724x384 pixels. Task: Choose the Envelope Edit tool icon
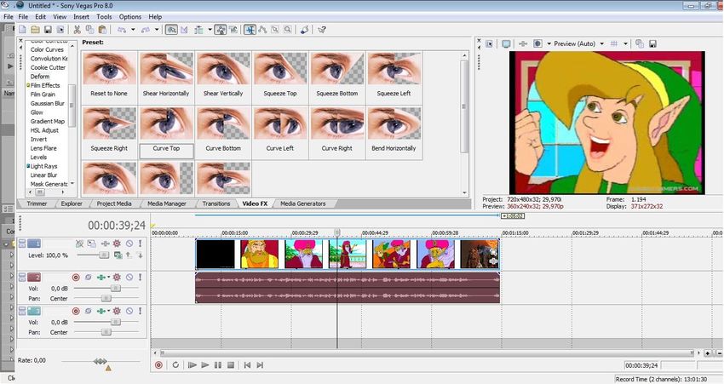(262, 30)
